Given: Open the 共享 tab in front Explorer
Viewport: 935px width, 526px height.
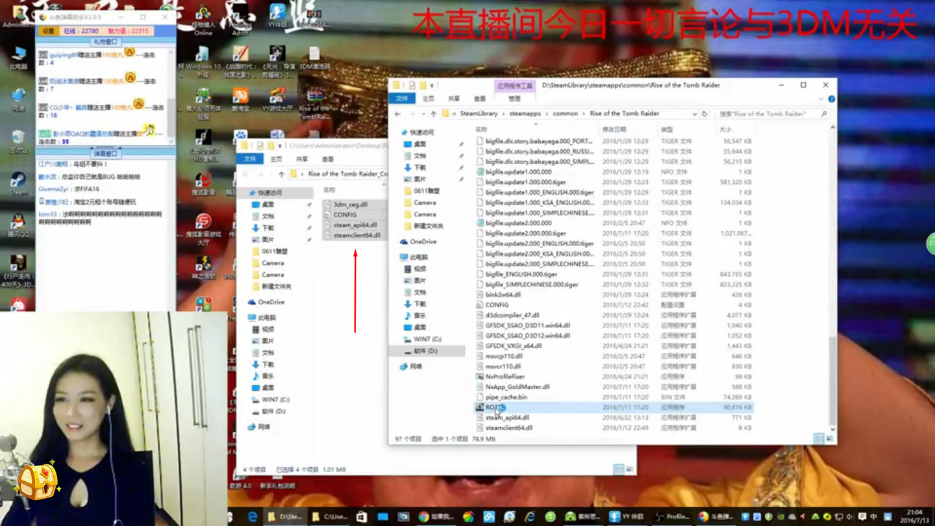Looking at the screenshot, I should [454, 99].
